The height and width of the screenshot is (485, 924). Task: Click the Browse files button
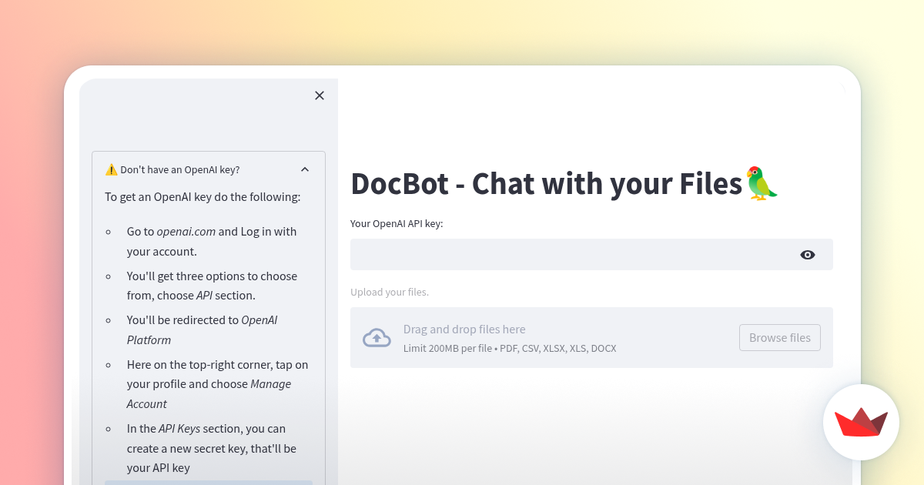(779, 337)
